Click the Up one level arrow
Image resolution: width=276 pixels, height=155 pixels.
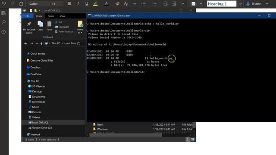tap(41, 43)
